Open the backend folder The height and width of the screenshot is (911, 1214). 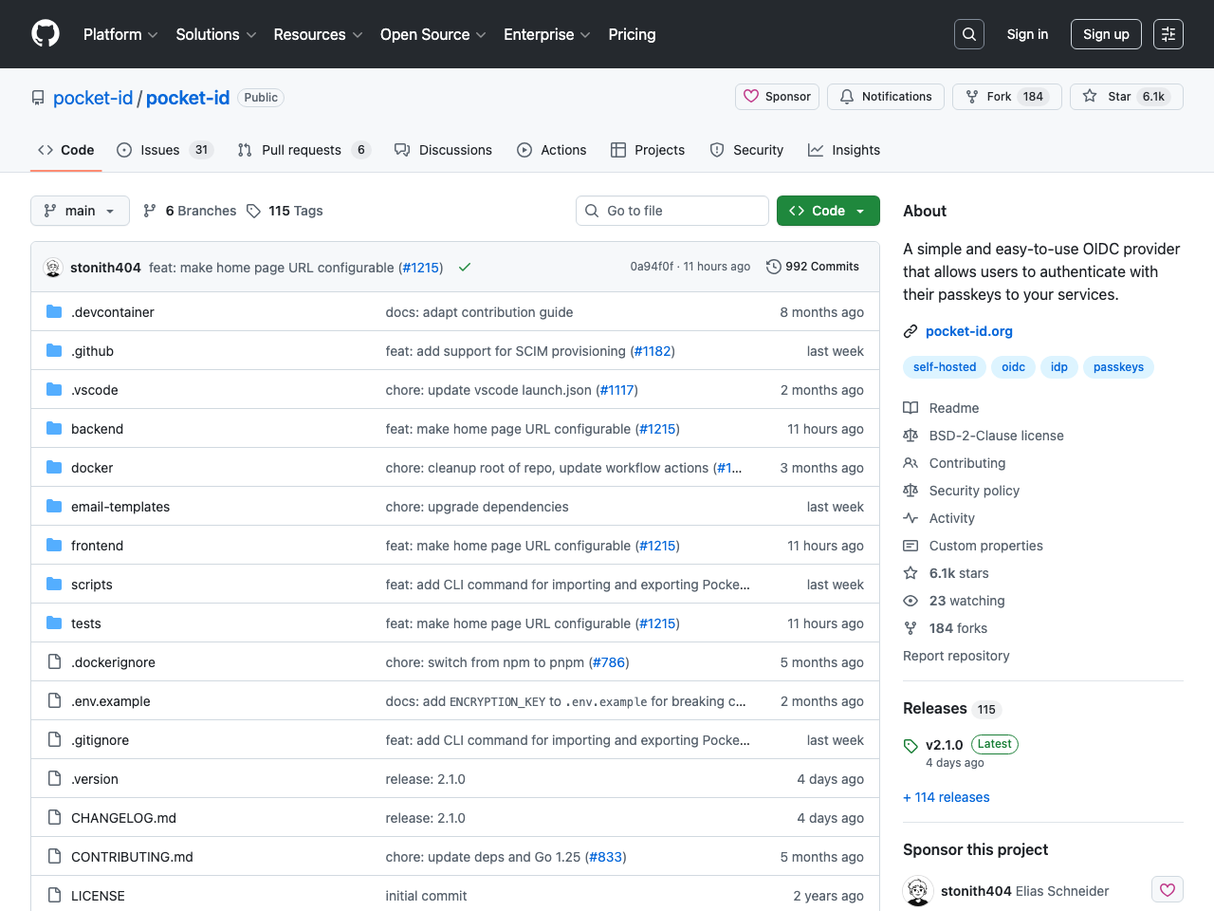click(97, 429)
